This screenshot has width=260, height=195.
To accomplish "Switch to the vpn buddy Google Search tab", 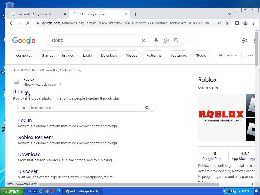I will [x=34, y=14].
